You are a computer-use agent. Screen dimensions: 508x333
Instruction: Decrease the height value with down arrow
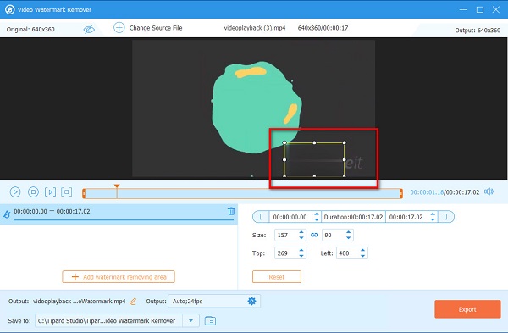point(348,238)
